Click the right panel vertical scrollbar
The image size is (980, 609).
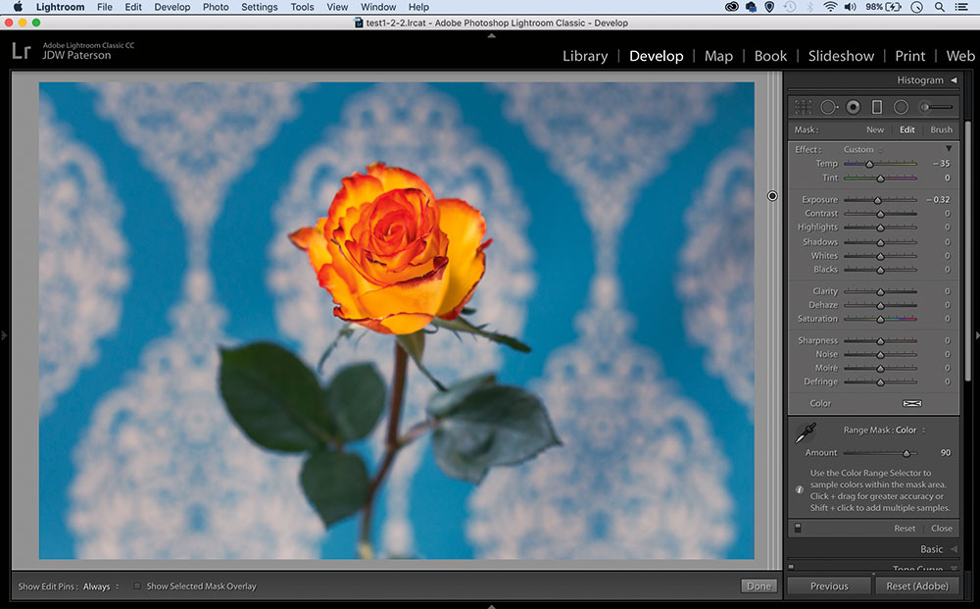click(x=967, y=250)
